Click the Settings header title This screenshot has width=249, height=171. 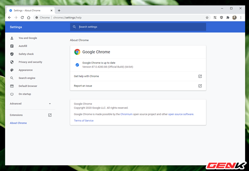click(16, 27)
